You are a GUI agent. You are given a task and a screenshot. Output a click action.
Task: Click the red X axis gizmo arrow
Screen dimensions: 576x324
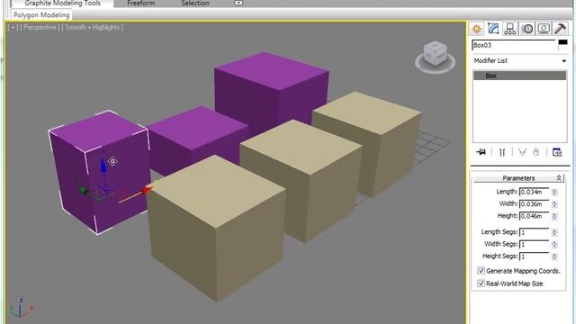pos(147,190)
